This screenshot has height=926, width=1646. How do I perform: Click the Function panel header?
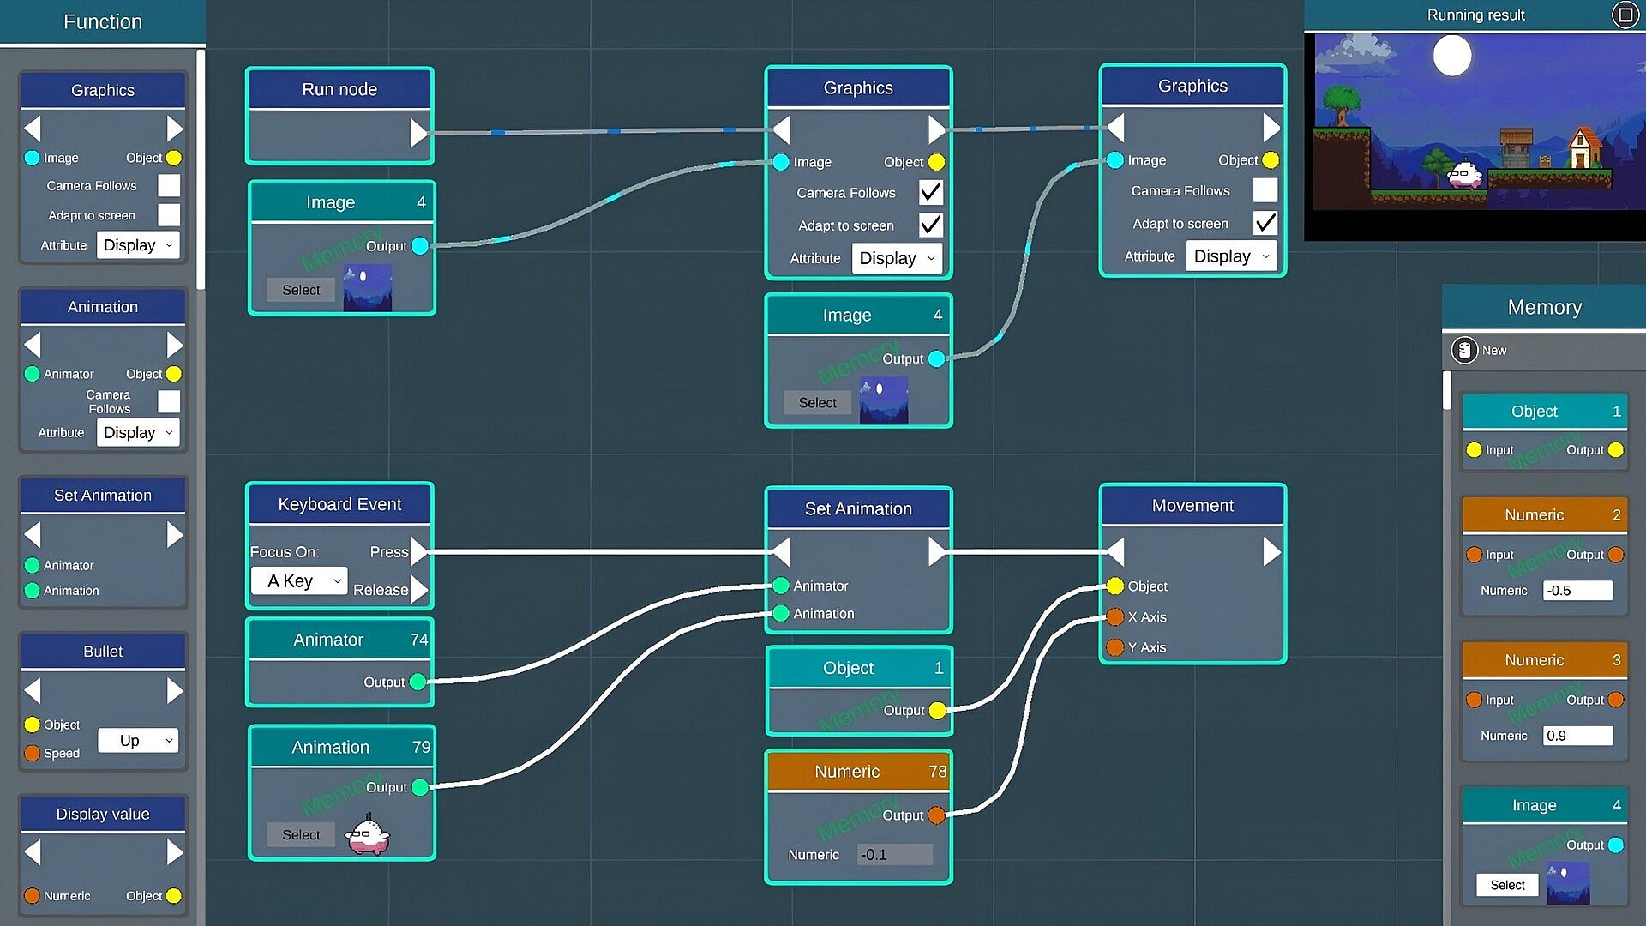pos(103,21)
